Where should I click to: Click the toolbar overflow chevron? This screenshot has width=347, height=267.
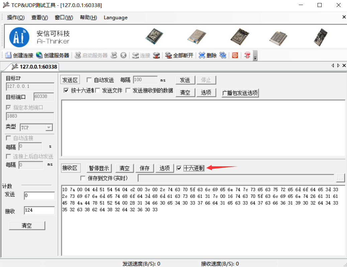point(255,58)
